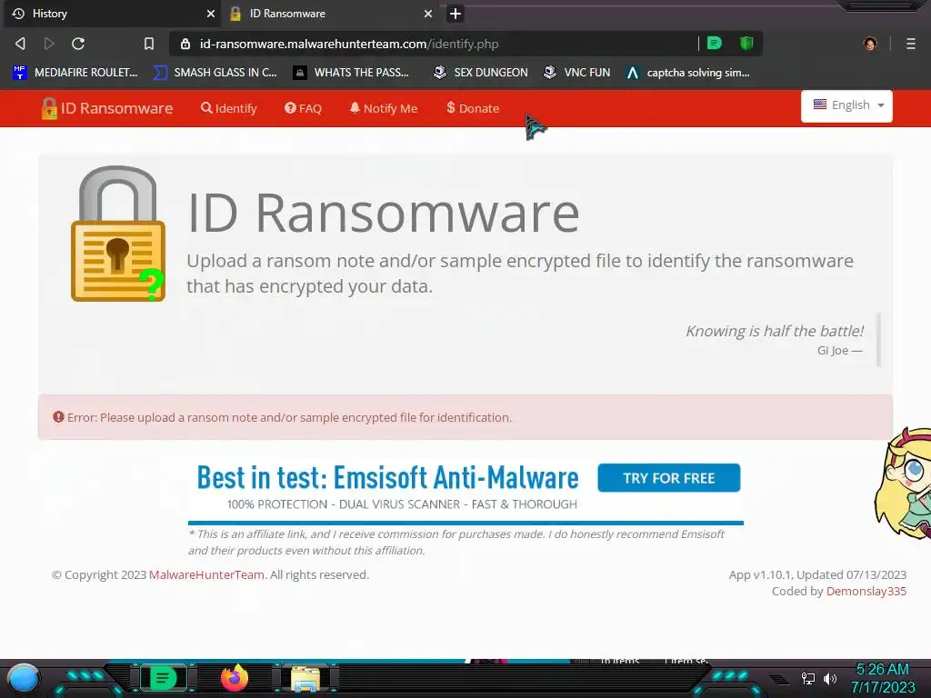Screen dimensions: 931x698
Task: Click the Emsisoft Anti-Malware banner headline
Action: [x=387, y=478]
